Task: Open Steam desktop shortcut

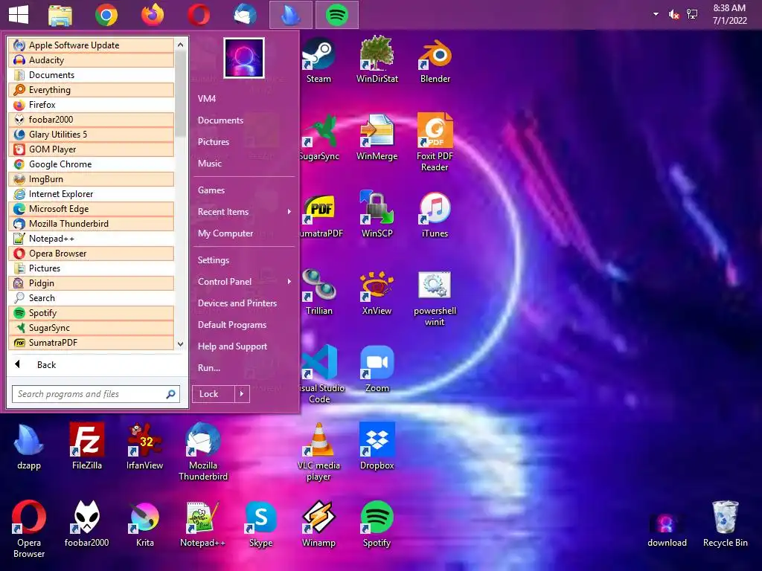Action: [x=318, y=59]
